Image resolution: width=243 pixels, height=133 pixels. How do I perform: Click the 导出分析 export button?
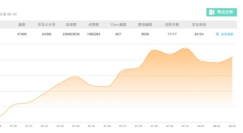click(221, 12)
